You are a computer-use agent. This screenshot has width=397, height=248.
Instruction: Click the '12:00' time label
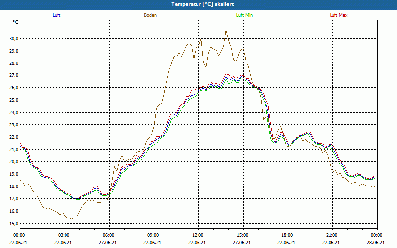click(x=197, y=235)
